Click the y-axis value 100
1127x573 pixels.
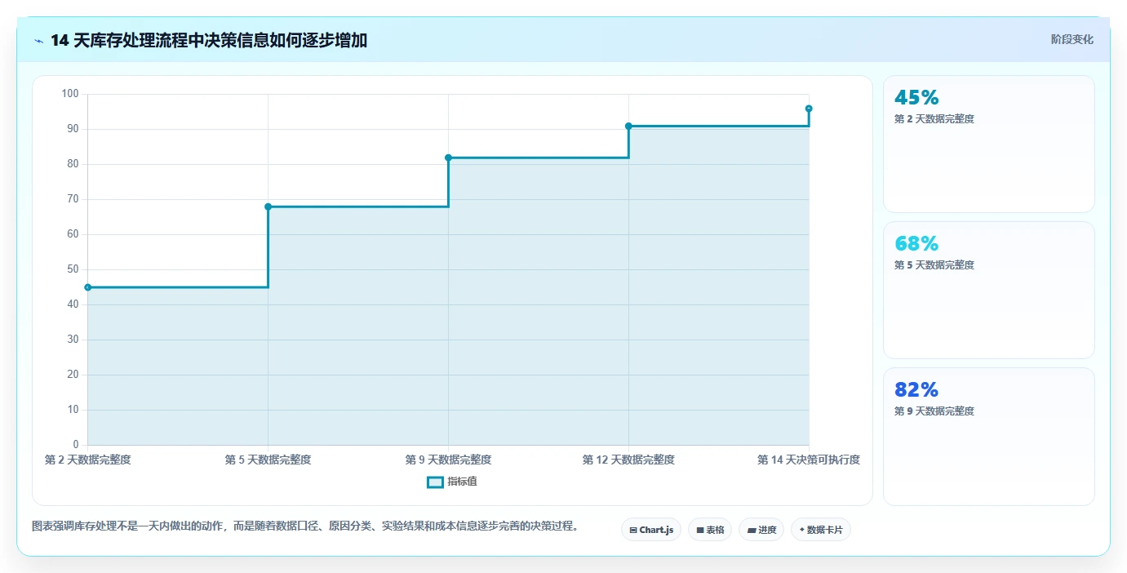70,94
